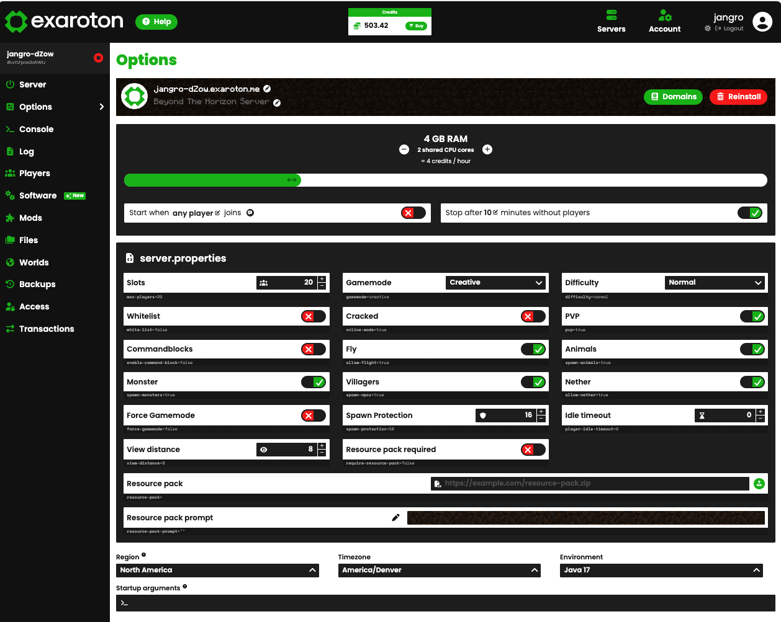Edit server address pencil icon

click(267, 89)
